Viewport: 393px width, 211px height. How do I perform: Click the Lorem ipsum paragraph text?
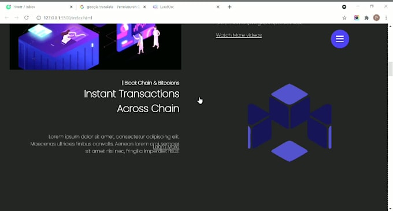click(x=105, y=143)
